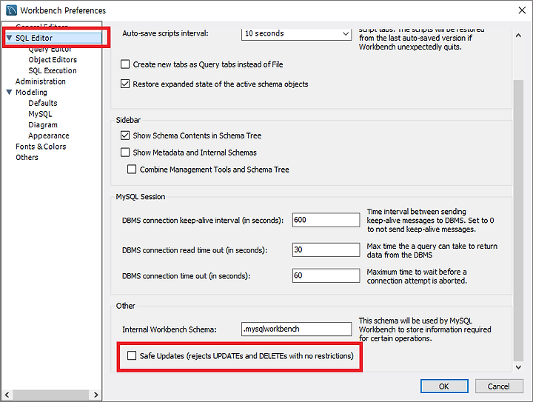Click the tree horizontal scrollbar thumb
Image resolution: width=533 pixels, height=402 pixels.
[x=51, y=395]
